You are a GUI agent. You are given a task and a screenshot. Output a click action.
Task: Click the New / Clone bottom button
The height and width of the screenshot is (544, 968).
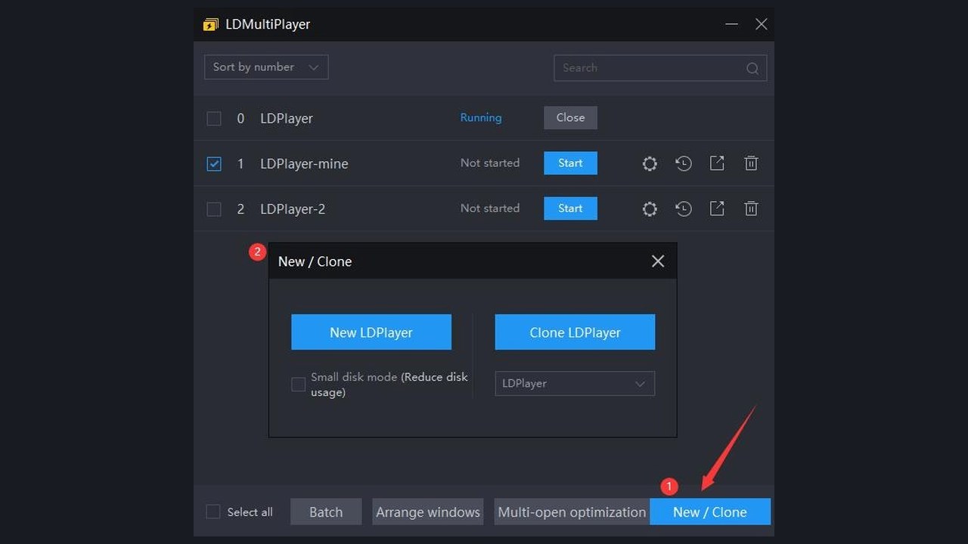tap(710, 512)
